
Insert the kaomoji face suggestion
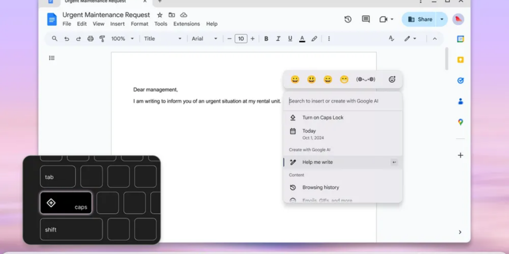click(366, 79)
